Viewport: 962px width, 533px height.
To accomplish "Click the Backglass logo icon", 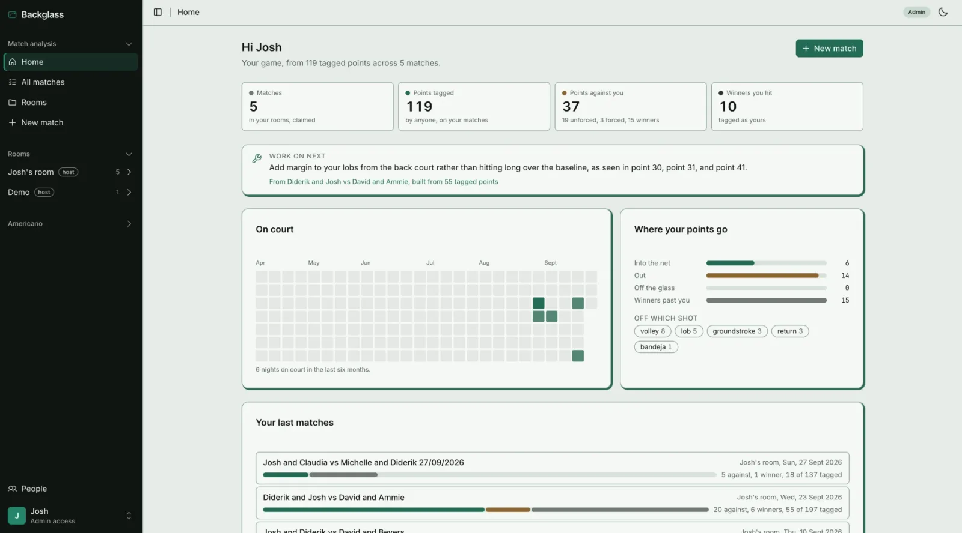I will coord(12,14).
